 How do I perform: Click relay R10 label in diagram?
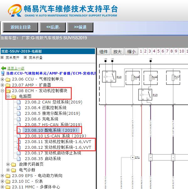(x=119, y=77)
